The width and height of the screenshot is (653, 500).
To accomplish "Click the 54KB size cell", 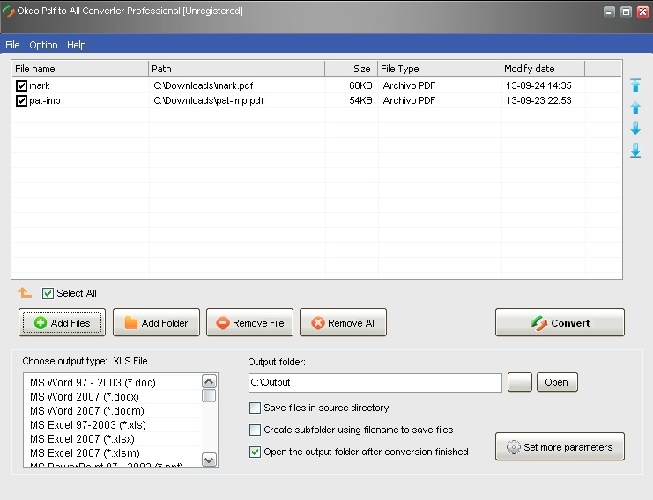I will click(x=360, y=100).
